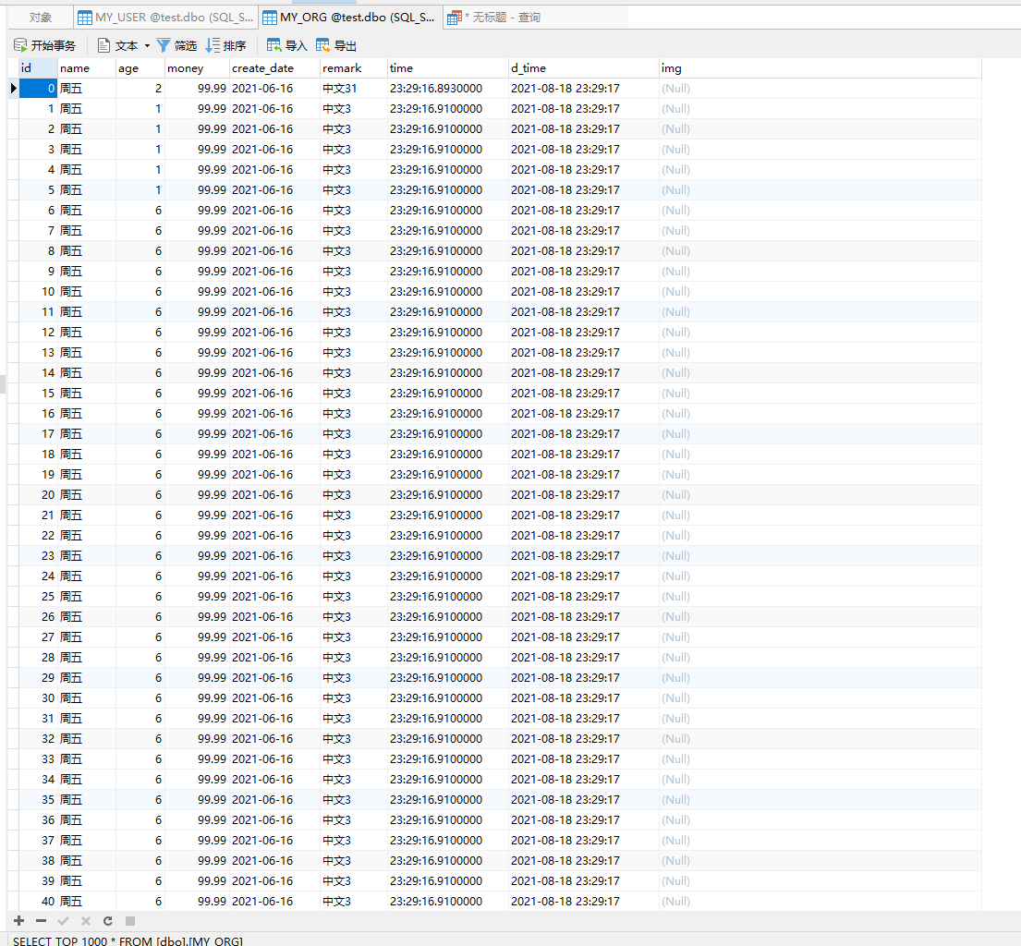Viewport: 1021px width, 946px height.
Task: Click create_date cell in row id 1
Action: pyautogui.click(x=274, y=109)
